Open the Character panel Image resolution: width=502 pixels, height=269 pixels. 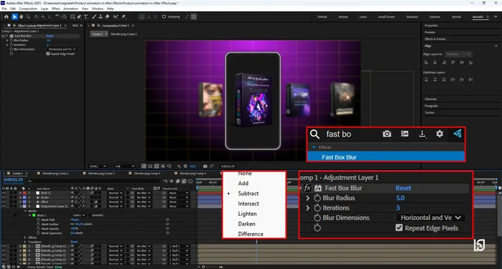point(431,99)
